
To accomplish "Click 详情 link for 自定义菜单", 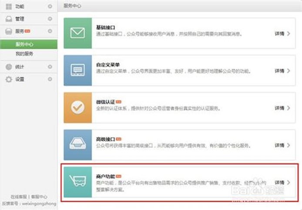I will [x=279, y=71].
